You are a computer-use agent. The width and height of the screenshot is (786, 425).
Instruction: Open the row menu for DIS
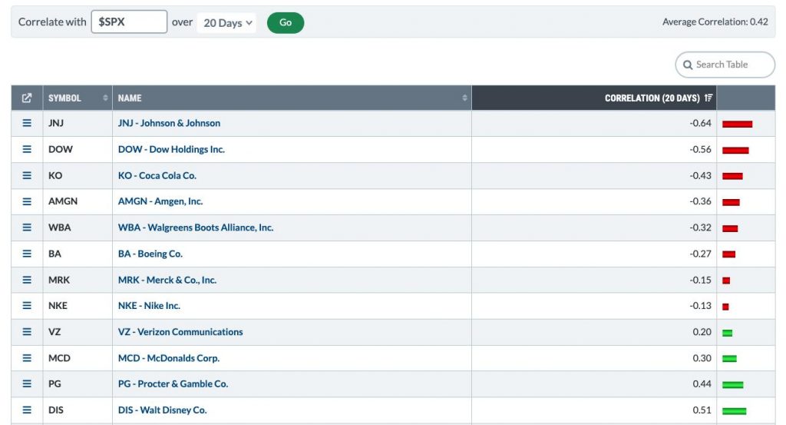point(27,410)
